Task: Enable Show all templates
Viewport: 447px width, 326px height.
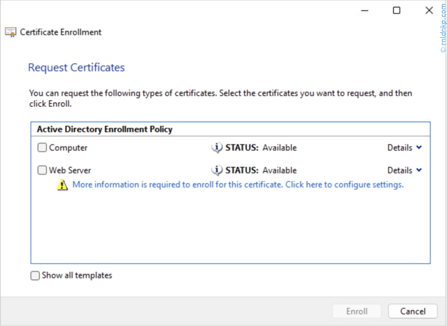Action: coord(35,276)
